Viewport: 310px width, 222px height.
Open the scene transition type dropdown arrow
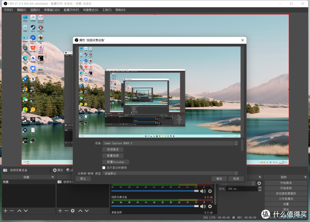[253, 183]
